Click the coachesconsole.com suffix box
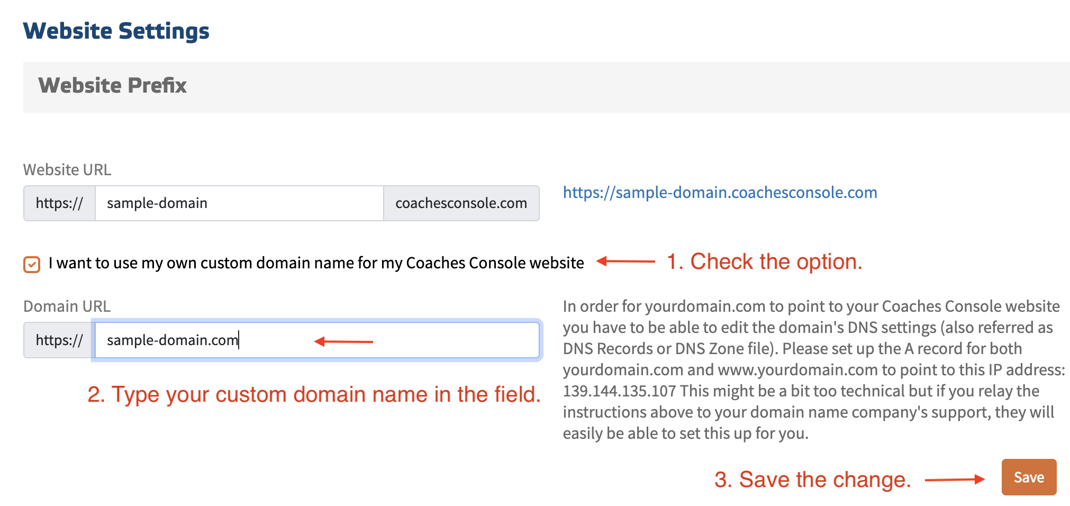 tap(461, 203)
